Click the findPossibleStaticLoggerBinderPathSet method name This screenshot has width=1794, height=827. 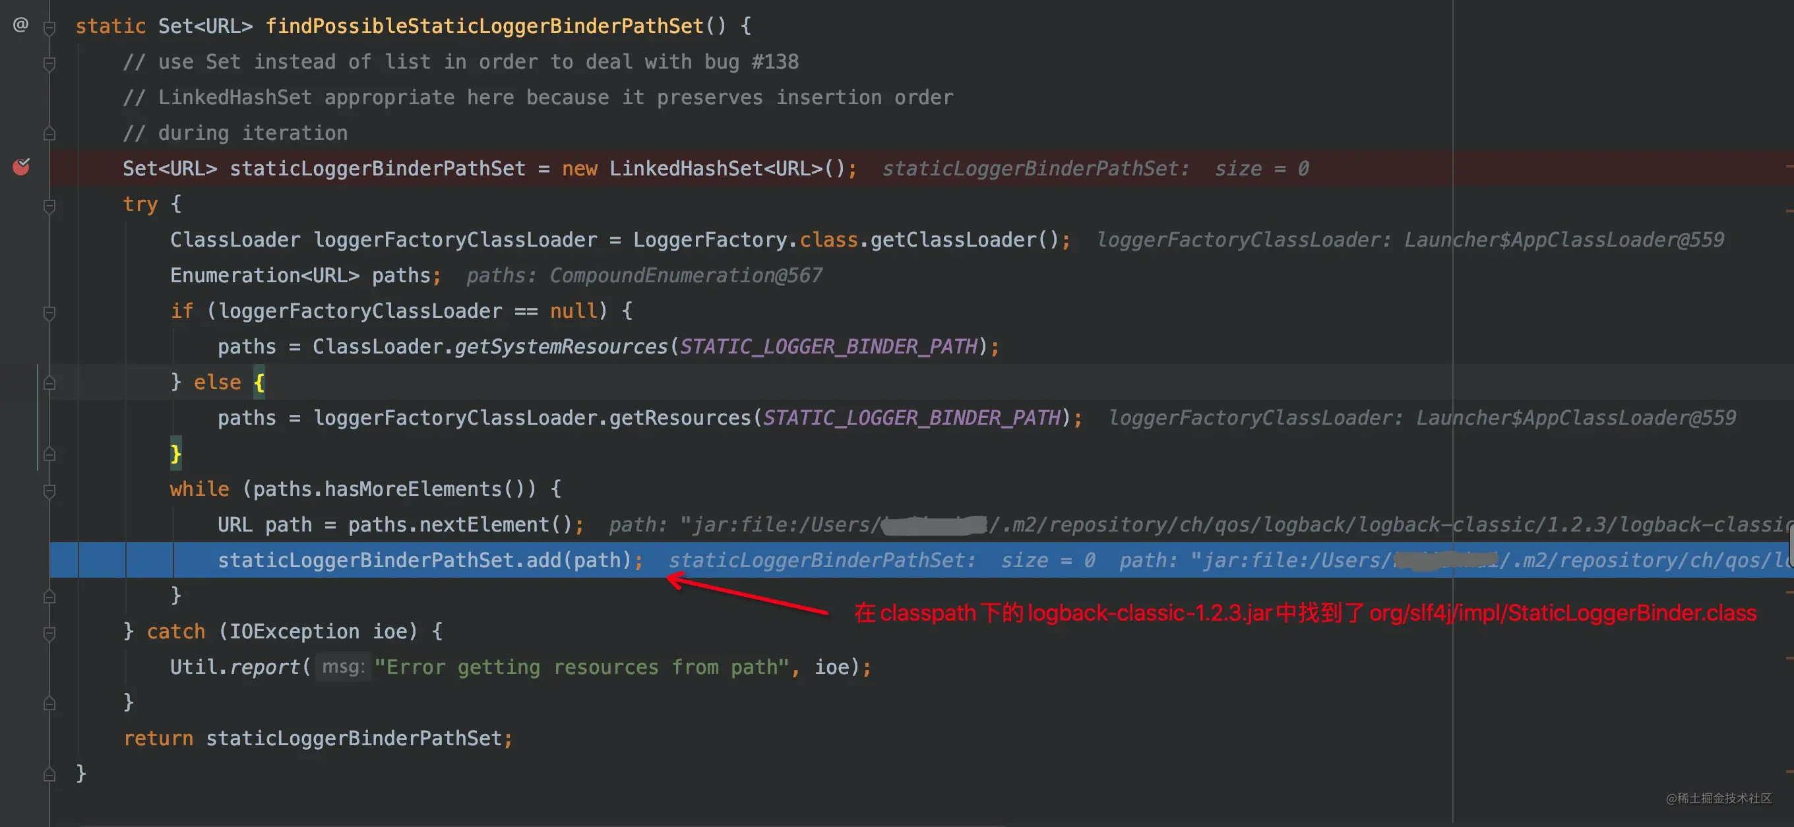point(484,26)
